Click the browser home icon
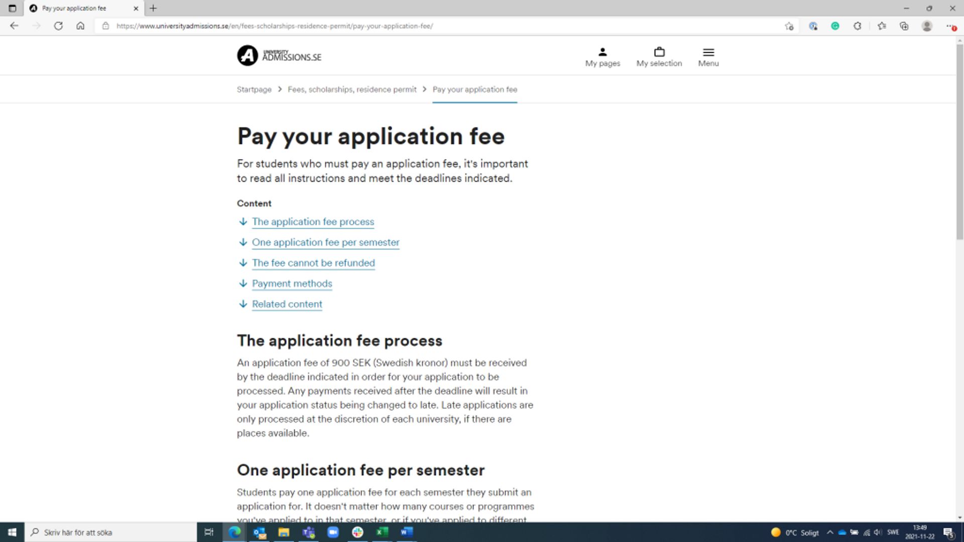The height and width of the screenshot is (542, 964). (x=81, y=26)
